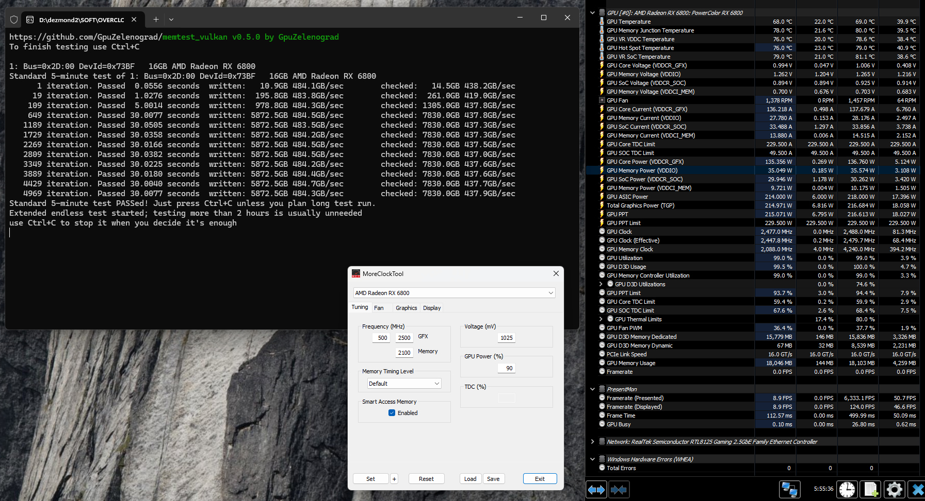This screenshot has width=925, height=501.
Task: Click the expand columns arrows icon in HWiNFO
Action: (x=596, y=490)
